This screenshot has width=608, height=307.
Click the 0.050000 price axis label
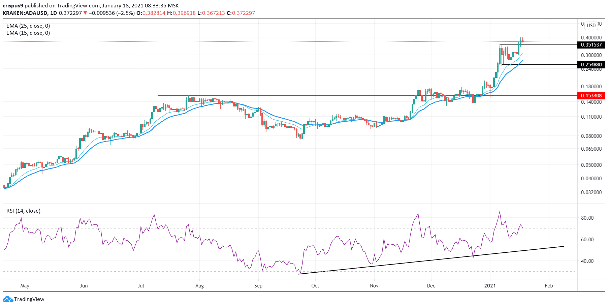click(591, 165)
